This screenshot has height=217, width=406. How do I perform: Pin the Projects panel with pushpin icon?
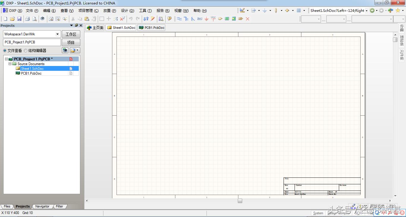pyautogui.click(x=76, y=26)
